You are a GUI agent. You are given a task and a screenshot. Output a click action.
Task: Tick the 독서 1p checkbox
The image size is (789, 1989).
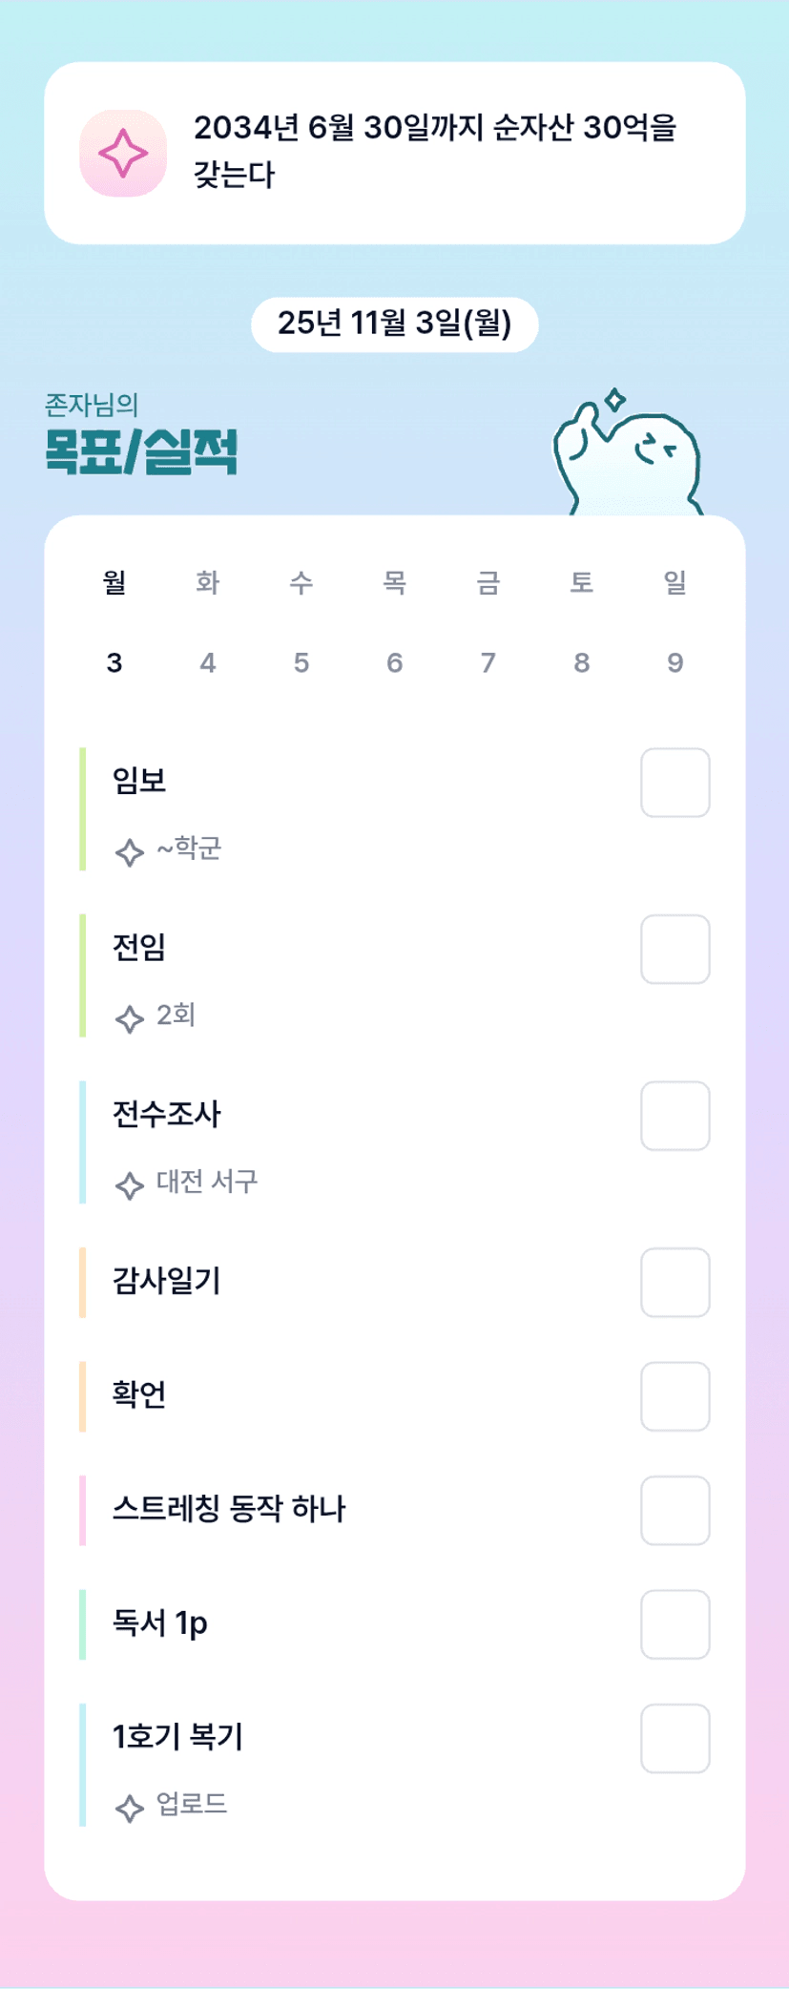pos(675,1624)
